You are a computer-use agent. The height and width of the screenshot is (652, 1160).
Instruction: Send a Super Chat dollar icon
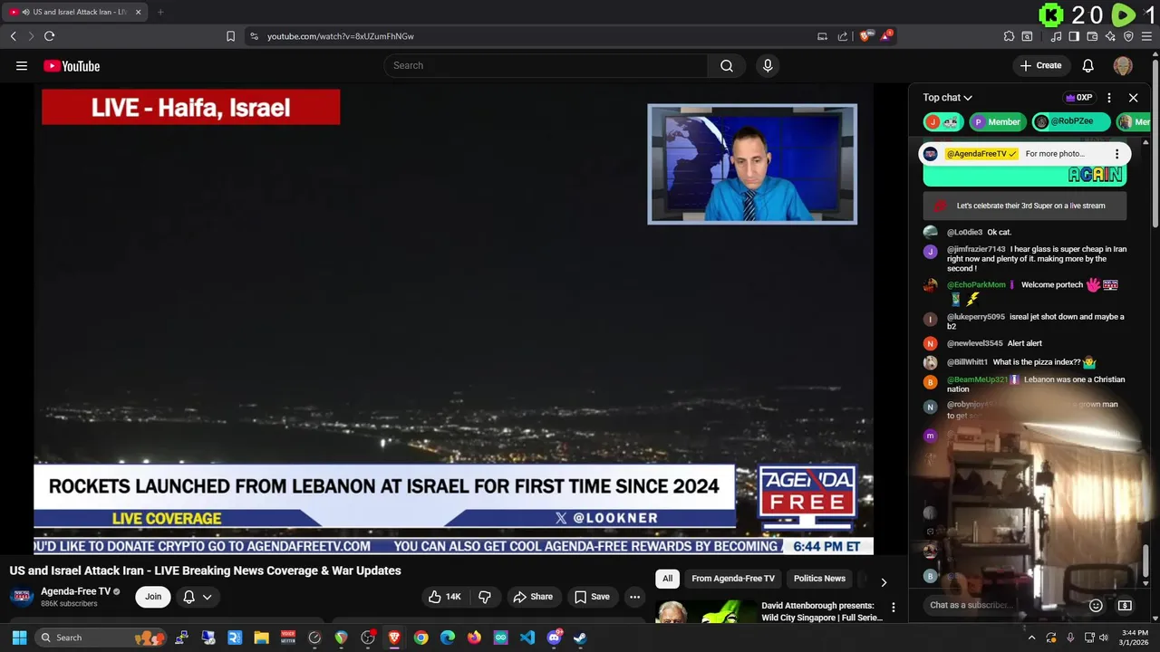1125,605
